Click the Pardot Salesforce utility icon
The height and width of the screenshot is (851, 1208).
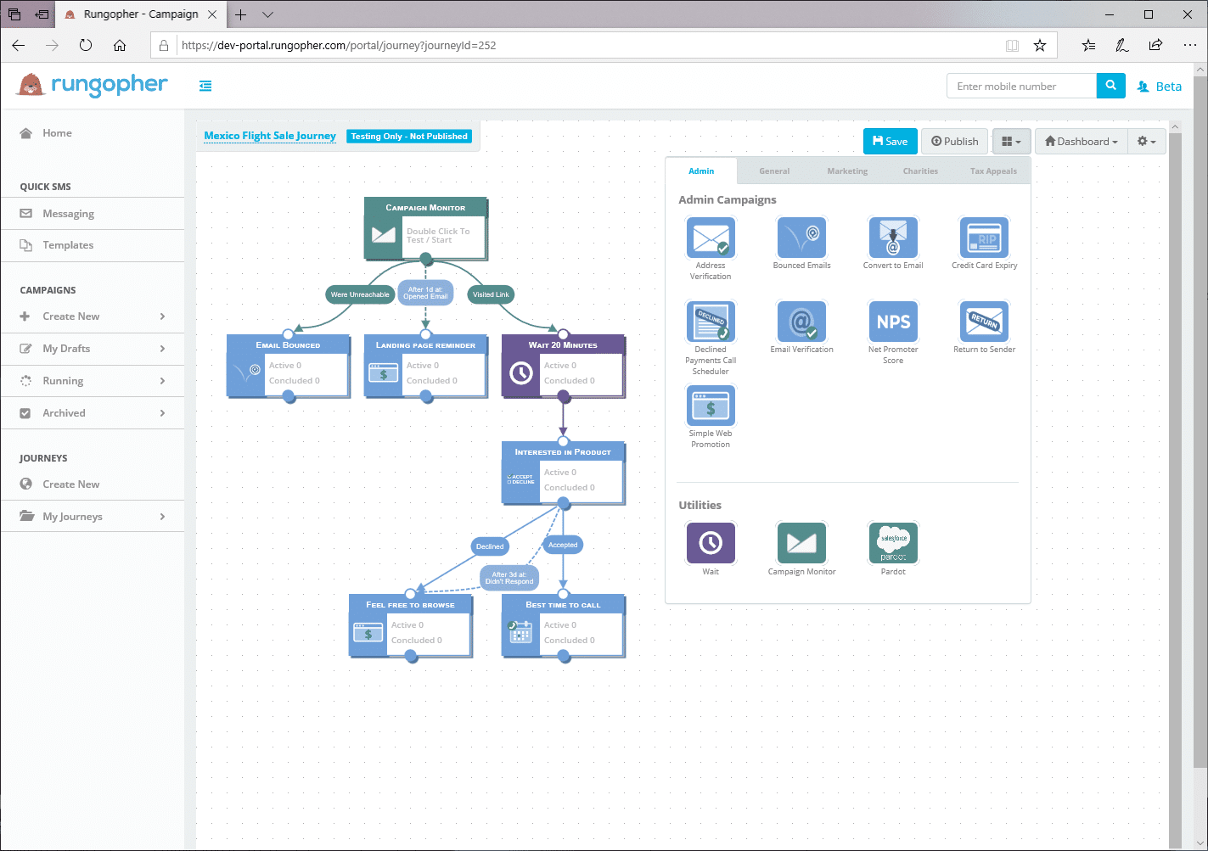pyautogui.click(x=893, y=543)
